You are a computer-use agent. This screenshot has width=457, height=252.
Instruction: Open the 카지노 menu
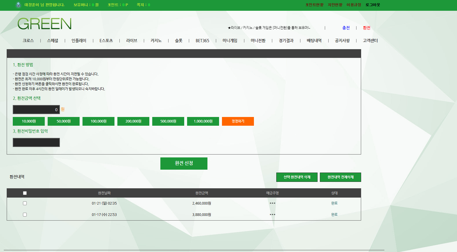click(x=156, y=41)
